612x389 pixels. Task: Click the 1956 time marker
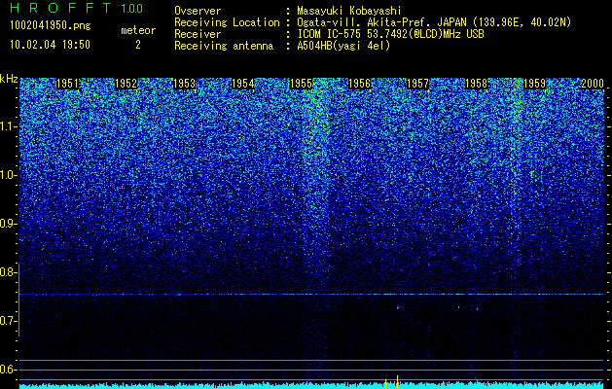tap(359, 84)
